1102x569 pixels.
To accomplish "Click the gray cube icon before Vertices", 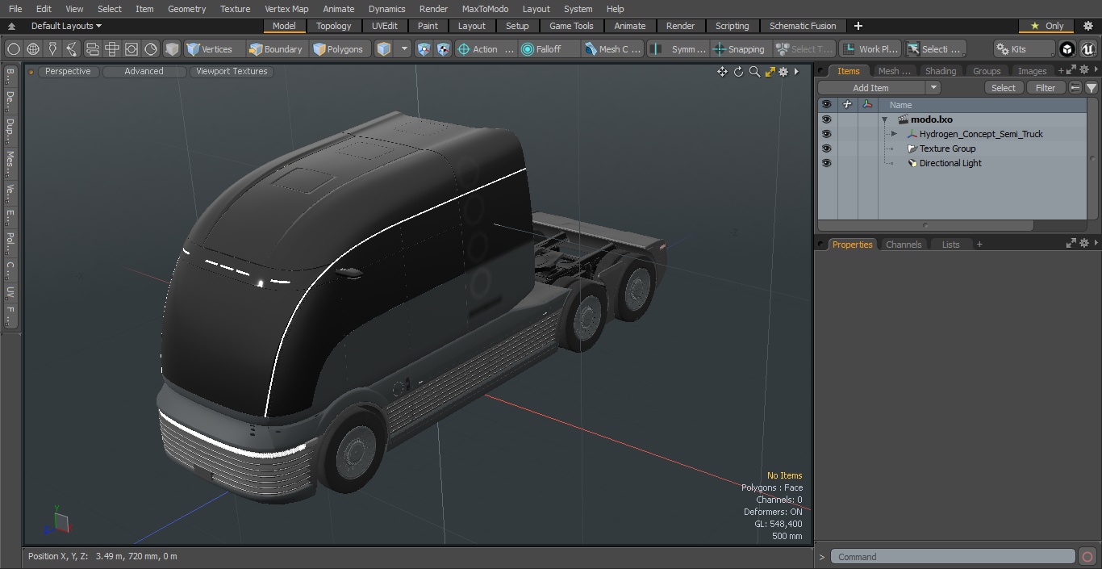I will [172, 49].
